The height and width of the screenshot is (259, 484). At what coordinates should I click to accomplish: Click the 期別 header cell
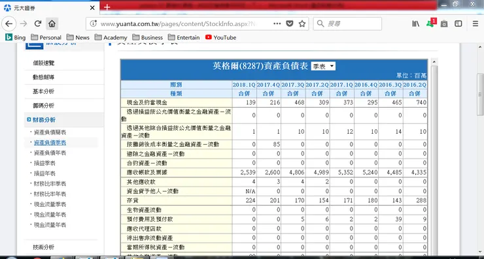coord(176,85)
